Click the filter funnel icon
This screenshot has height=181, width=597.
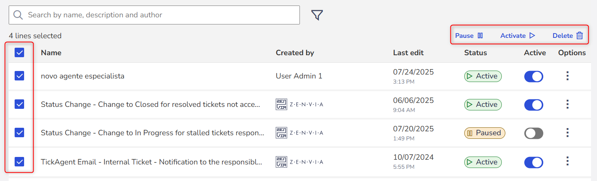pos(317,15)
